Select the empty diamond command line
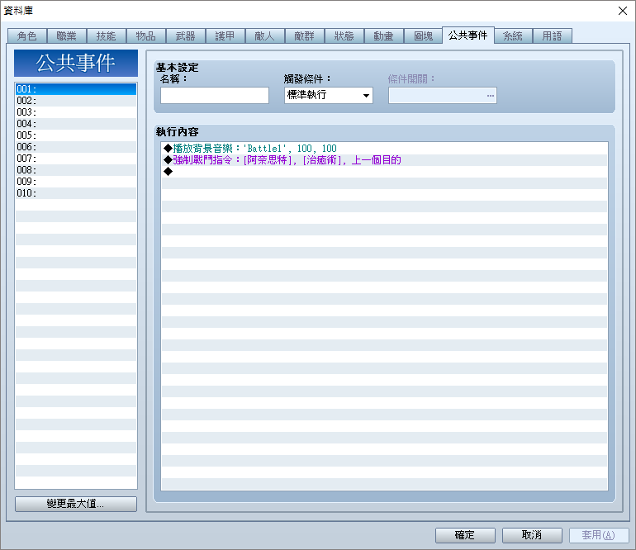This screenshot has width=636, height=550. (x=385, y=172)
